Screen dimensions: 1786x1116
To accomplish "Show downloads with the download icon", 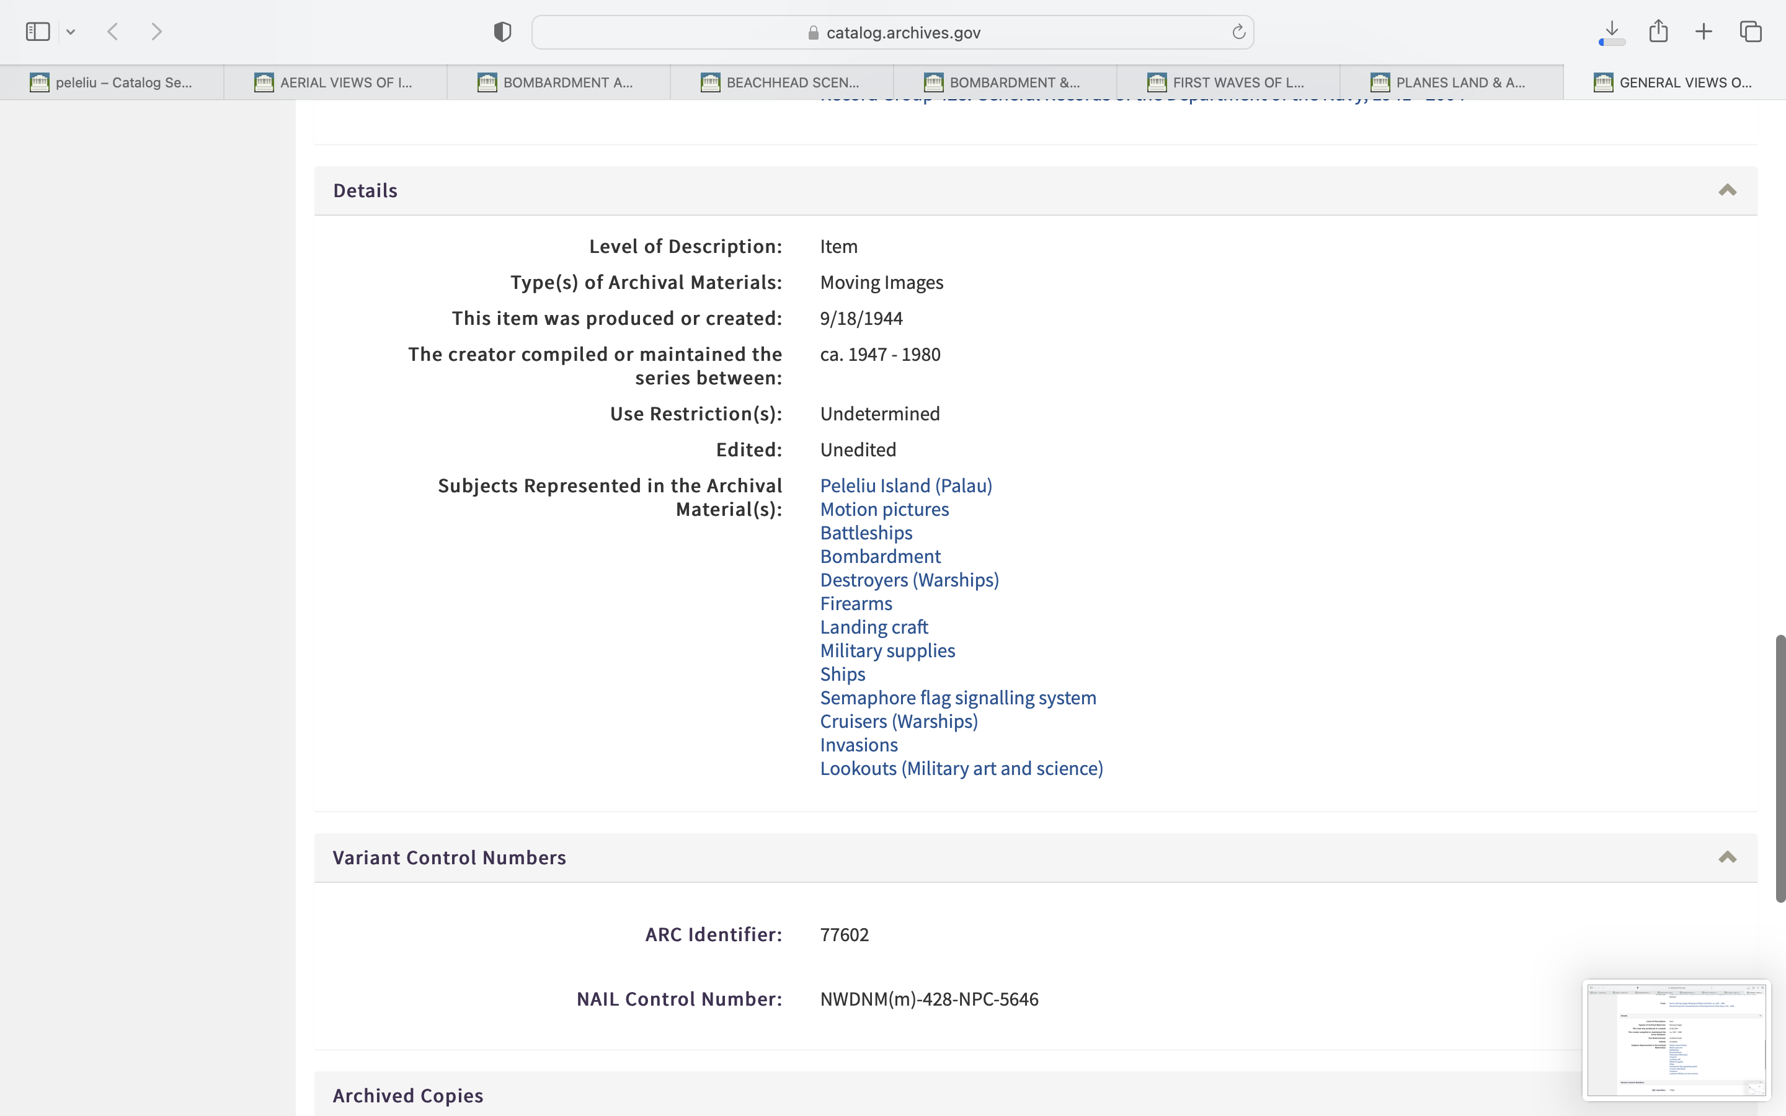I will pos(1612,31).
